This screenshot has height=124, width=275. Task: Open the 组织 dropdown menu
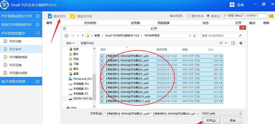[70, 43]
